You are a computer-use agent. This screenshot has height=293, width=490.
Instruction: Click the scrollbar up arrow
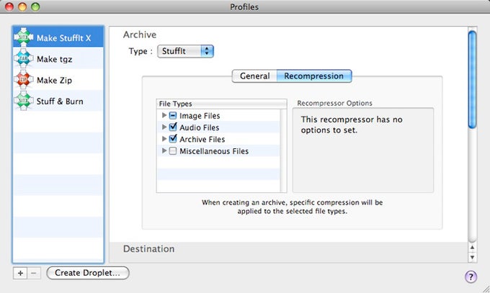coord(472,248)
